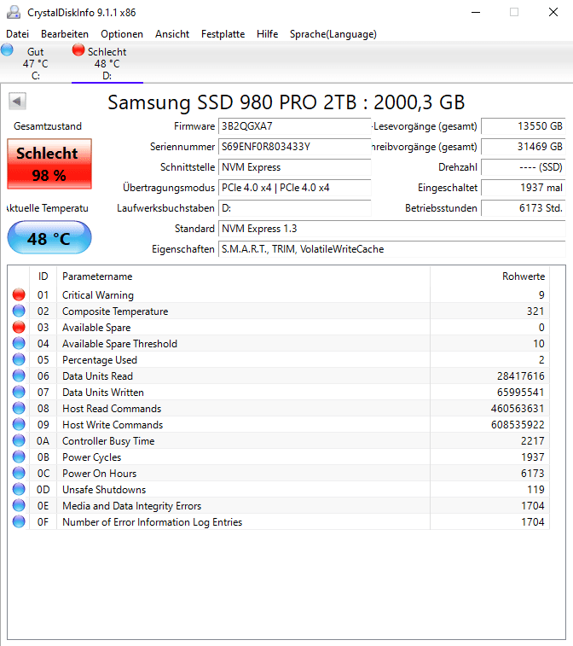Open the Datei menu
This screenshot has width=573, height=646.
17,34
